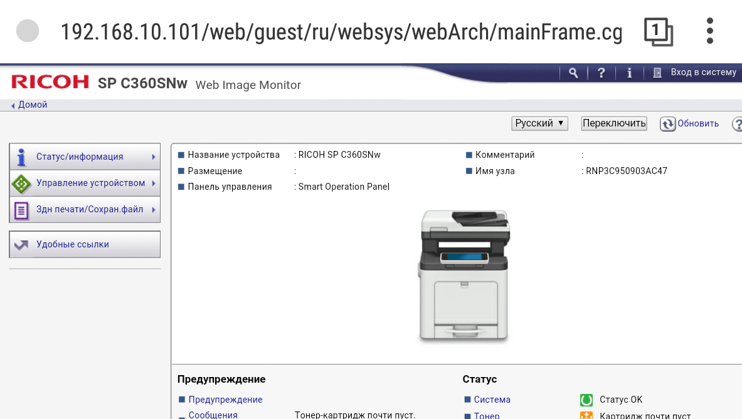Screen dimensions: 742x419
Task: Click the RICOH logo
Action: [x=50, y=81]
